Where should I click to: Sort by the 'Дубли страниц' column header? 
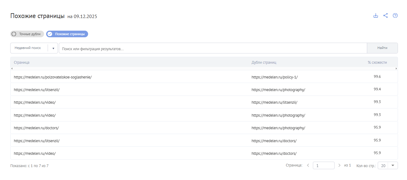click(264, 63)
